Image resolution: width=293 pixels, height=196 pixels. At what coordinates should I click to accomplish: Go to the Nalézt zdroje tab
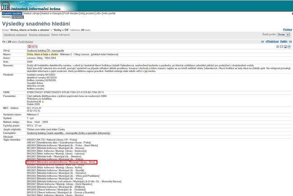pyautogui.click(x=32, y=14)
